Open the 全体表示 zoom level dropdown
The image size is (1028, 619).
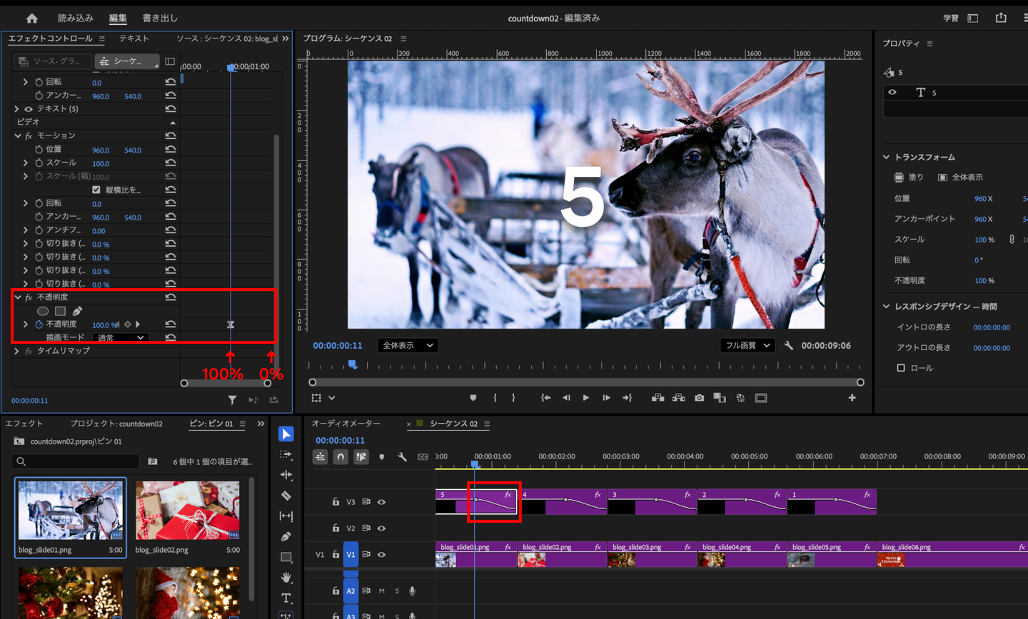407,345
